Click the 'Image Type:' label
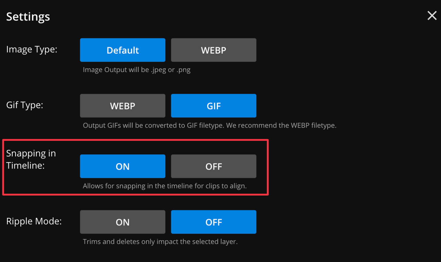The height and width of the screenshot is (262, 441). [x=31, y=49]
